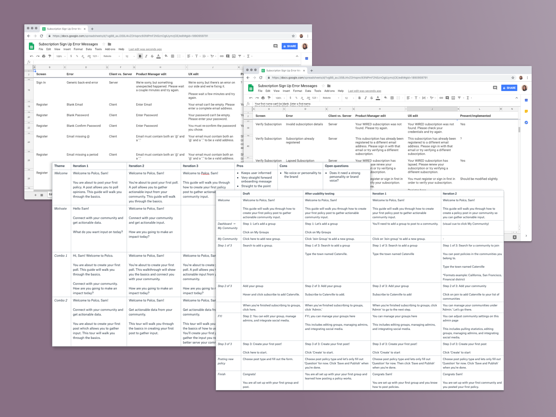The height and width of the screenshot is (417, 556).
Task: Open comments history in left window header
Action: point(276,46)
